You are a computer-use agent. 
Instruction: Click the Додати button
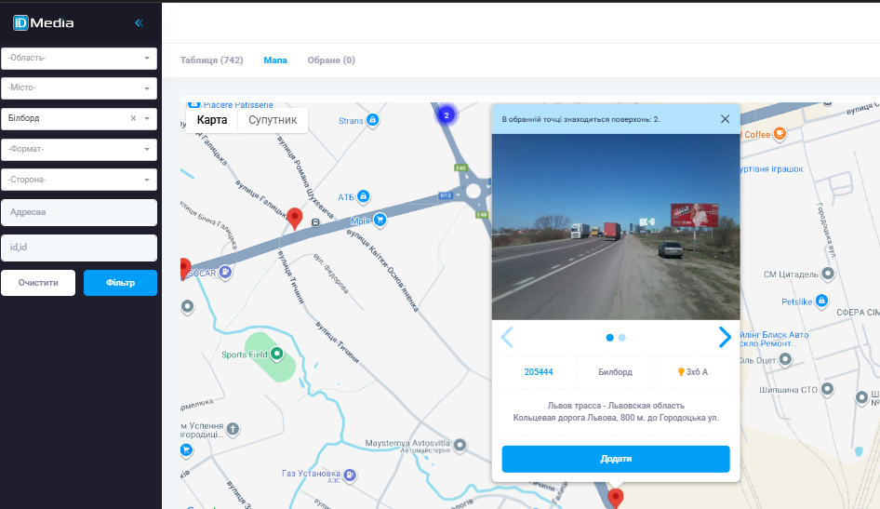click(x=616, y=459)
